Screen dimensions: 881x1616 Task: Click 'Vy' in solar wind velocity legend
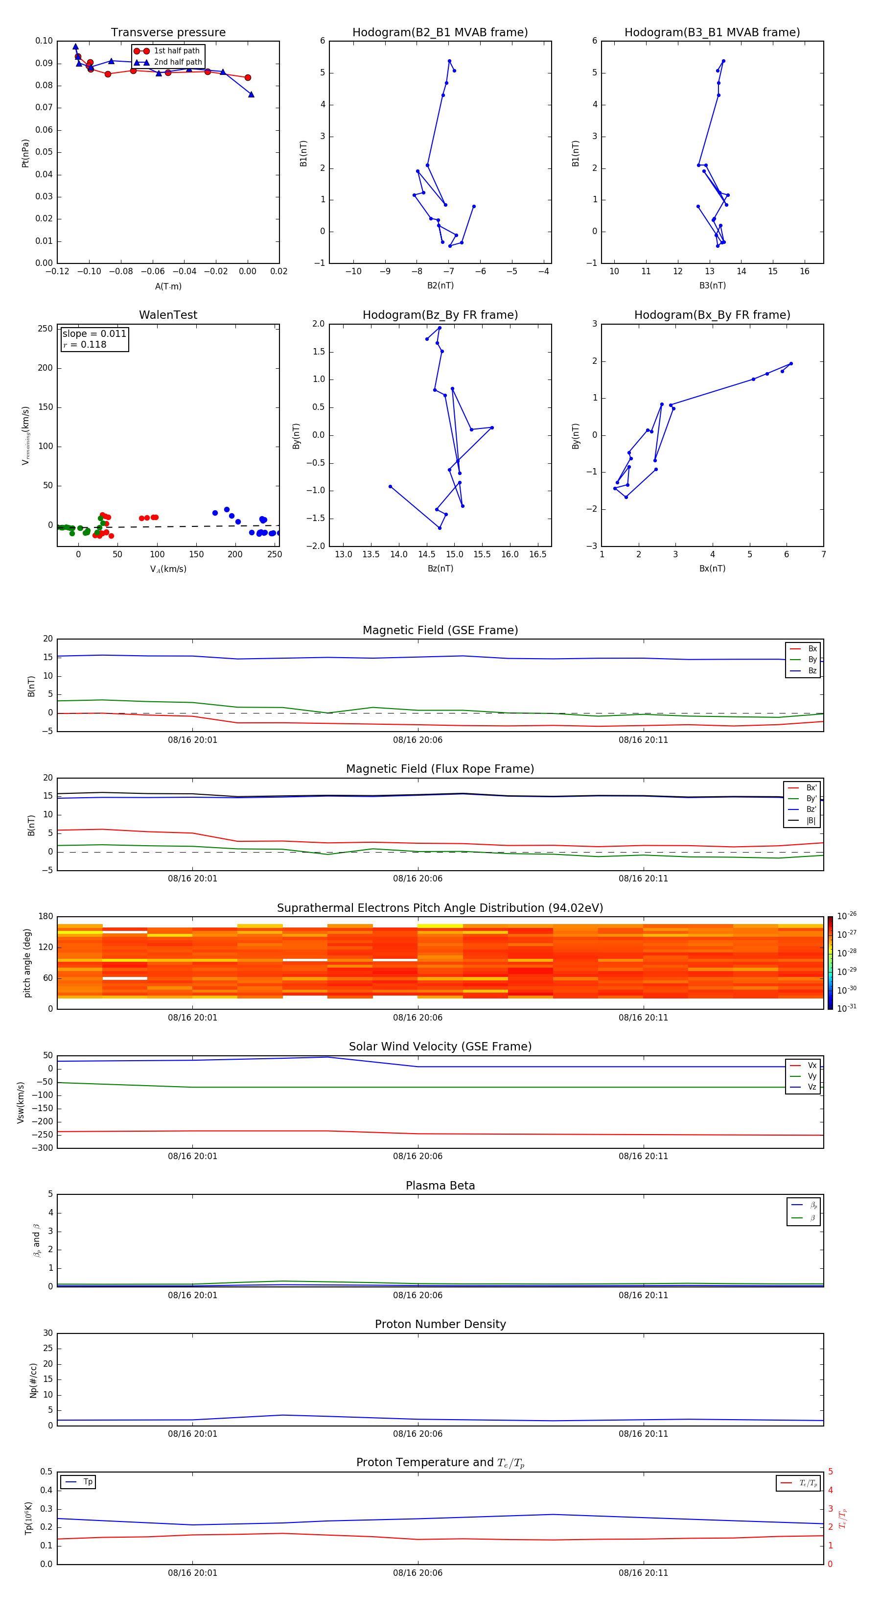coord(812,1076)
